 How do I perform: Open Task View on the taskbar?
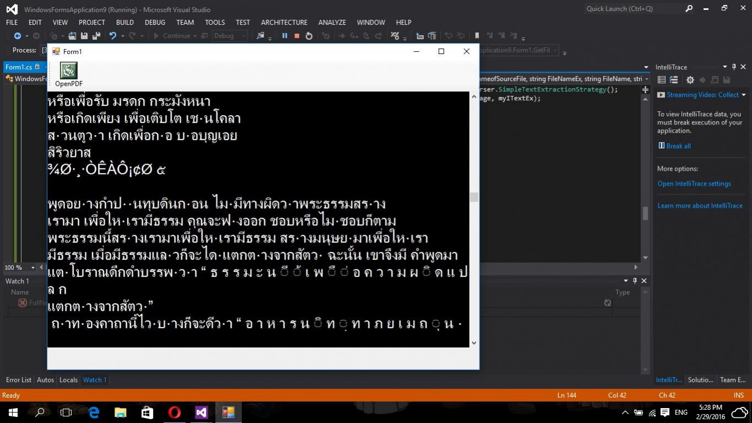coord(66,412)
